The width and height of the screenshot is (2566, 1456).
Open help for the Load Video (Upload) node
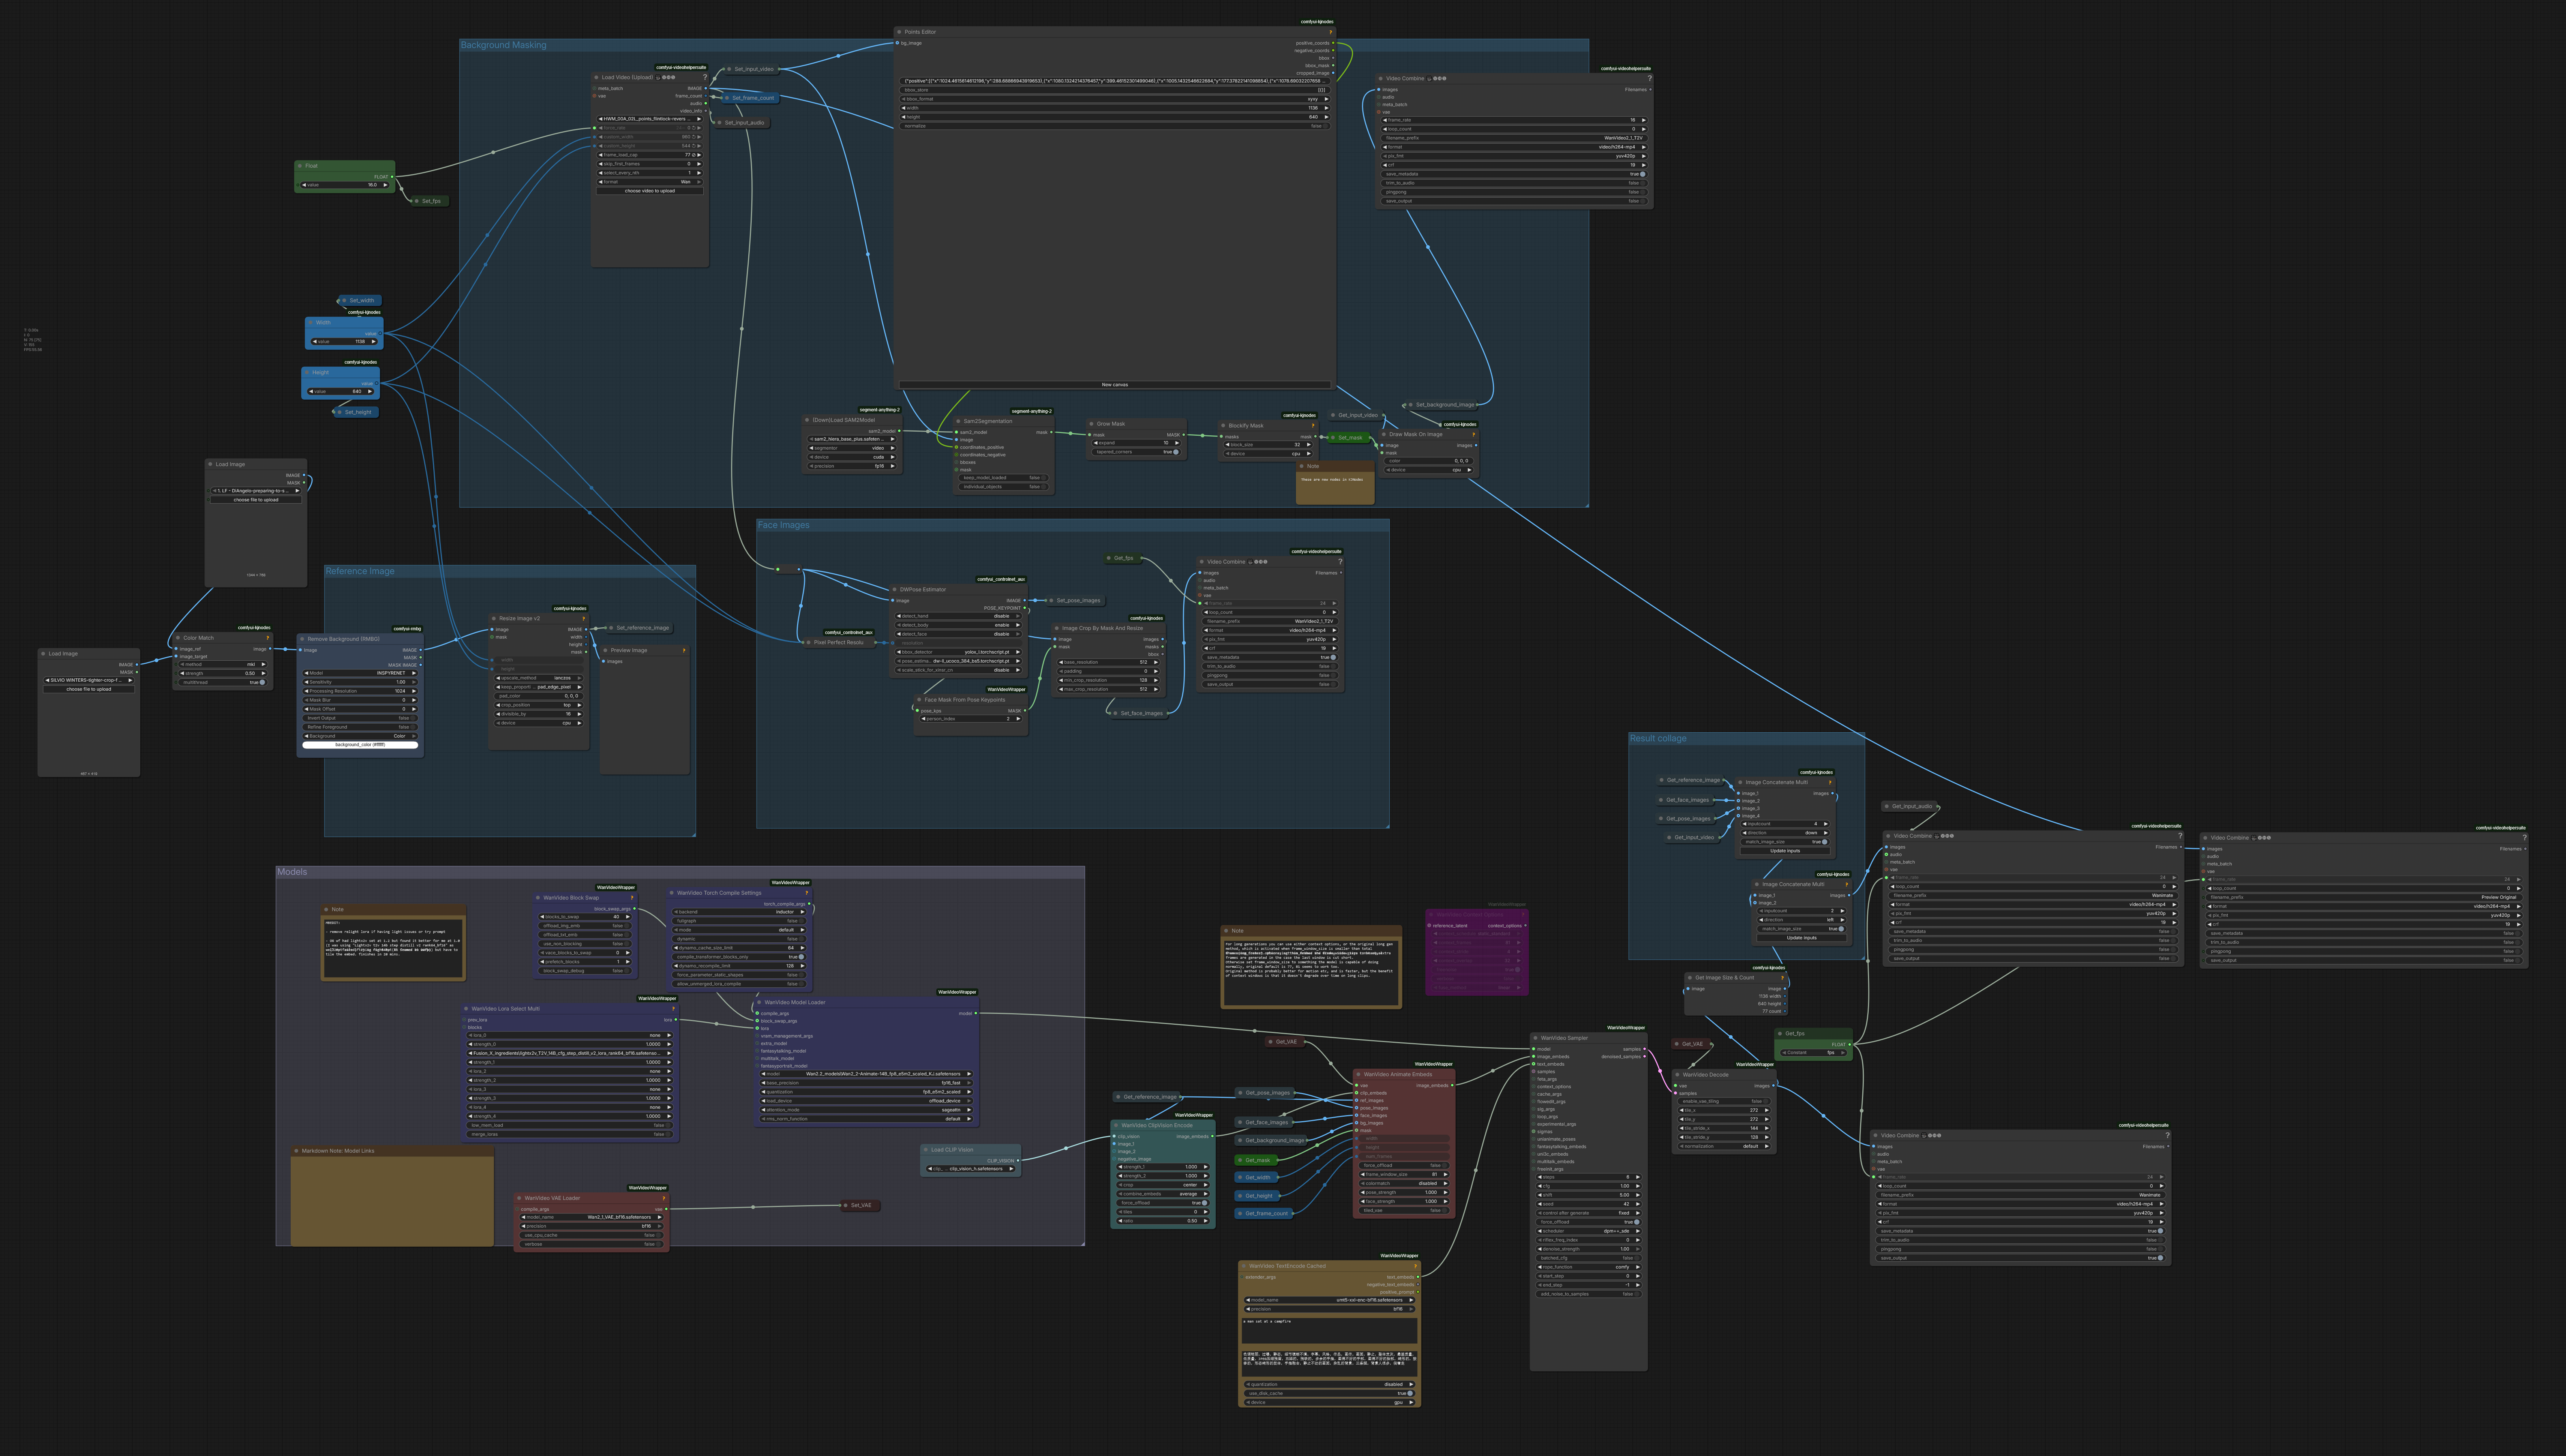[705, 77]
